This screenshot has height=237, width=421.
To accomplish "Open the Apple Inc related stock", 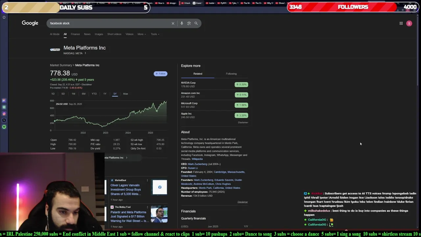I will click(214, 115).
